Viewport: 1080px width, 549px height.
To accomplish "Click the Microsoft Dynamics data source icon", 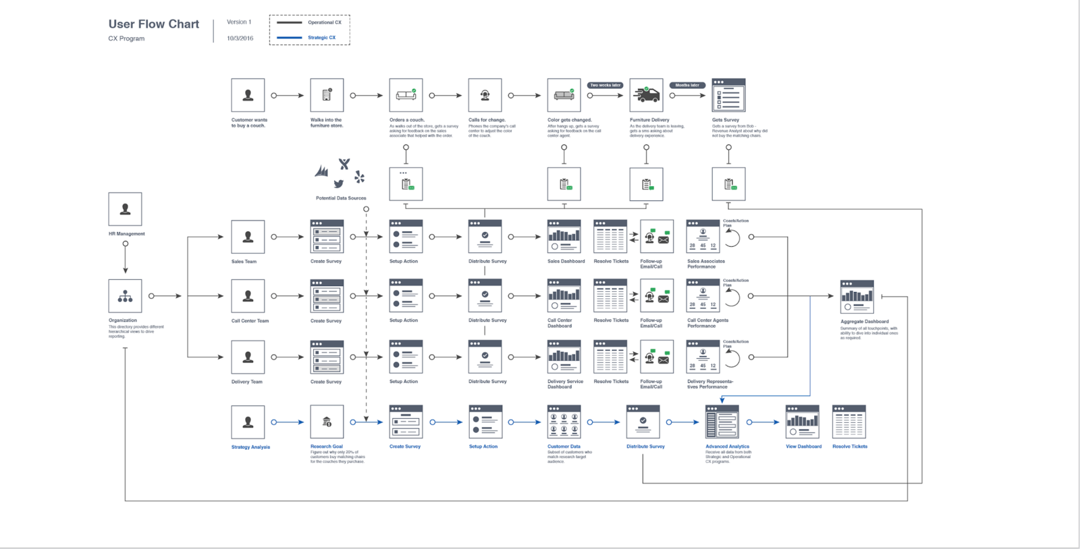I will 321,171.
